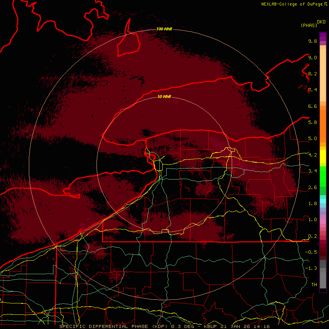Screen dimensions: 329x329
Task: Click the 9.0 value on the color scale
Action: 313,57
